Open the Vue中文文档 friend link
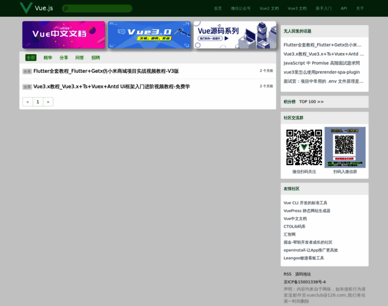The image size is (388, 306). click(295, 218)
